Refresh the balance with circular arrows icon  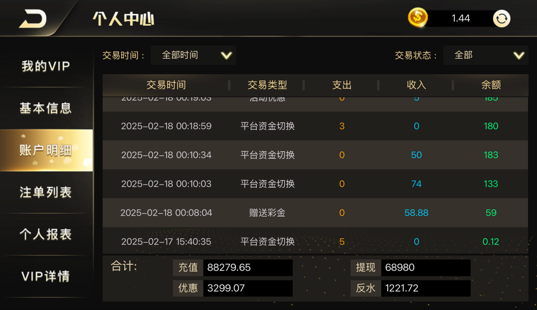(502, 18)
